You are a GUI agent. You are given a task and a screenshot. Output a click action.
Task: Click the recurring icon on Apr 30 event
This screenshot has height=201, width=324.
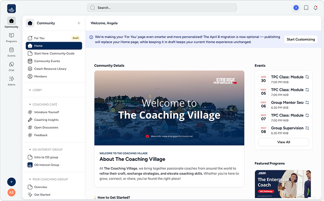coord(307,77)
